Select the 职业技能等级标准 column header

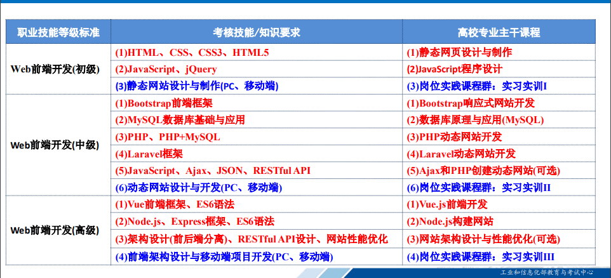pos(58,32)
